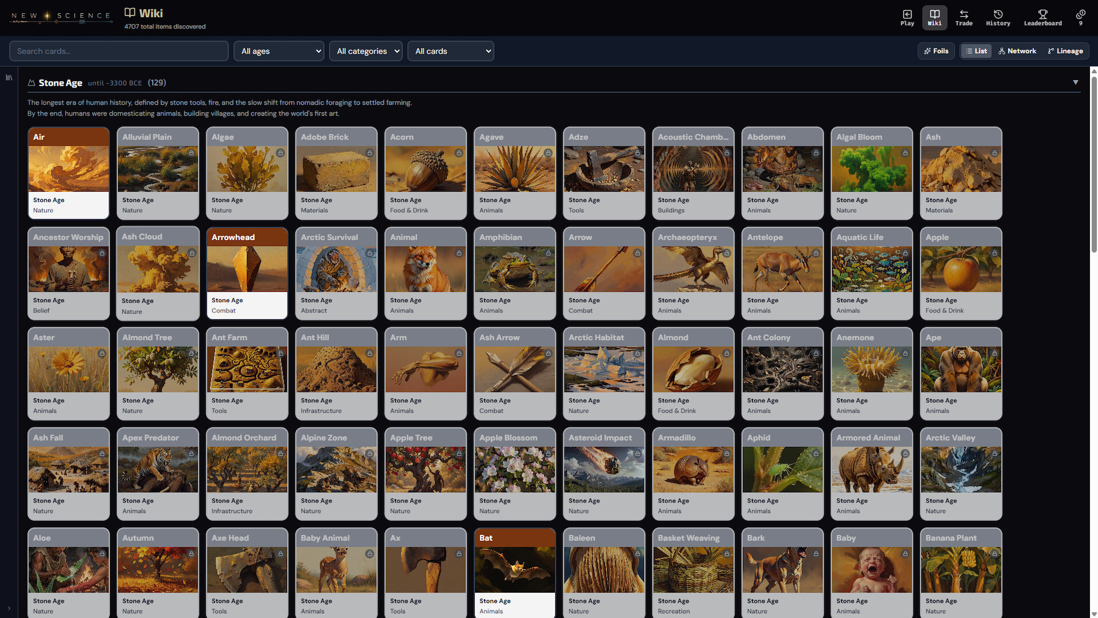1098x618 pixels.
Task: Open the Arctic Survival card
Action: (336, 273)
